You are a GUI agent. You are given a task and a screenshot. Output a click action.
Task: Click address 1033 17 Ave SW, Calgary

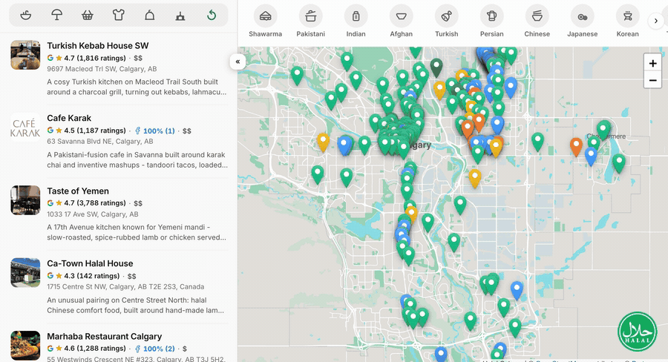(x=93, y=214)
